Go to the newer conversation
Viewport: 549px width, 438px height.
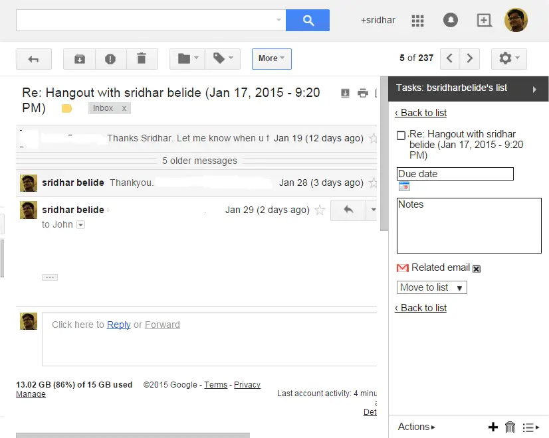[450, 58]
